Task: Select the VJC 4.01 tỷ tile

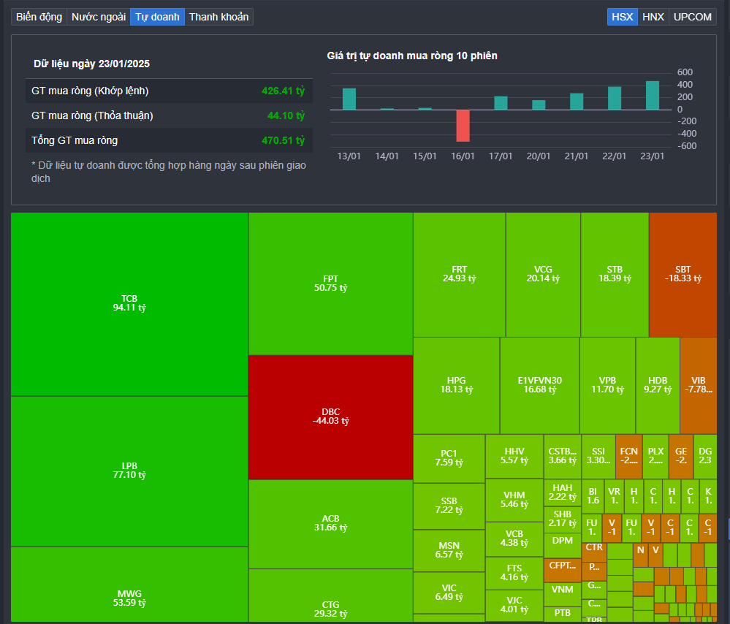Action: click(x=514, y=606)
